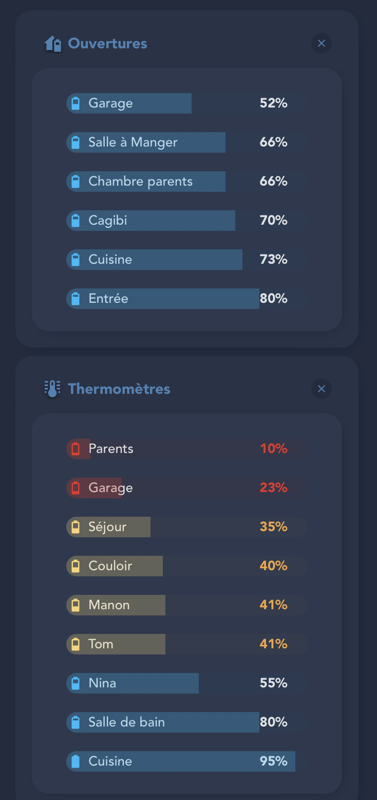
Task: Click the red battery icon on thermometer Garage
Action: [x=76, y=488]
